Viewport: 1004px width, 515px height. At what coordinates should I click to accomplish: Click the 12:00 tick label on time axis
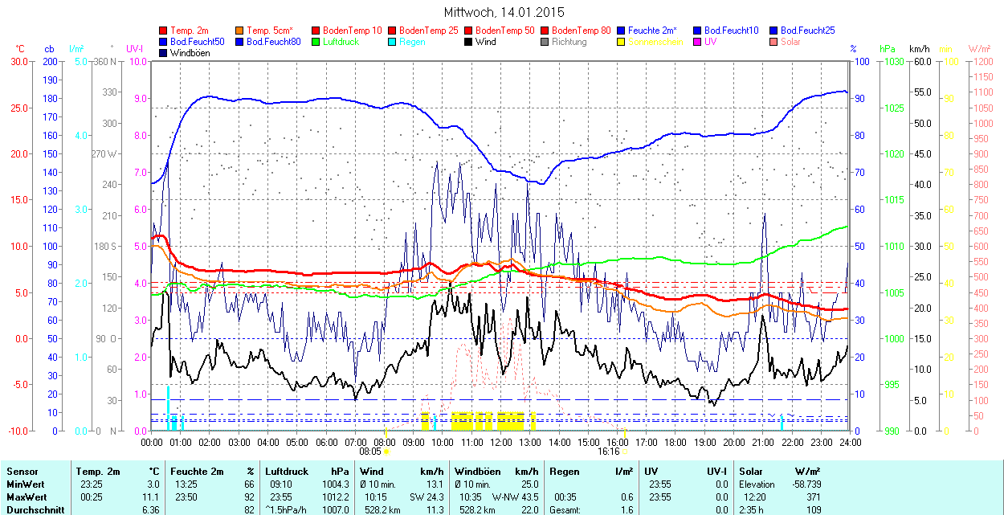pos(501,442)
